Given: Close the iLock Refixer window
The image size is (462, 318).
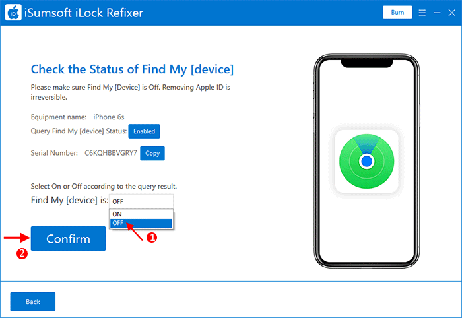Looking at the screenshot, I should tap(451, 13).
